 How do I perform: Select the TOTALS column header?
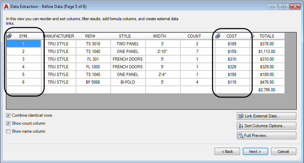click(x=267, y=36)
